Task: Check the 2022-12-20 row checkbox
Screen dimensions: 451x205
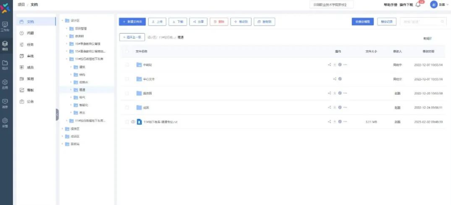Action: click(127, 93)
